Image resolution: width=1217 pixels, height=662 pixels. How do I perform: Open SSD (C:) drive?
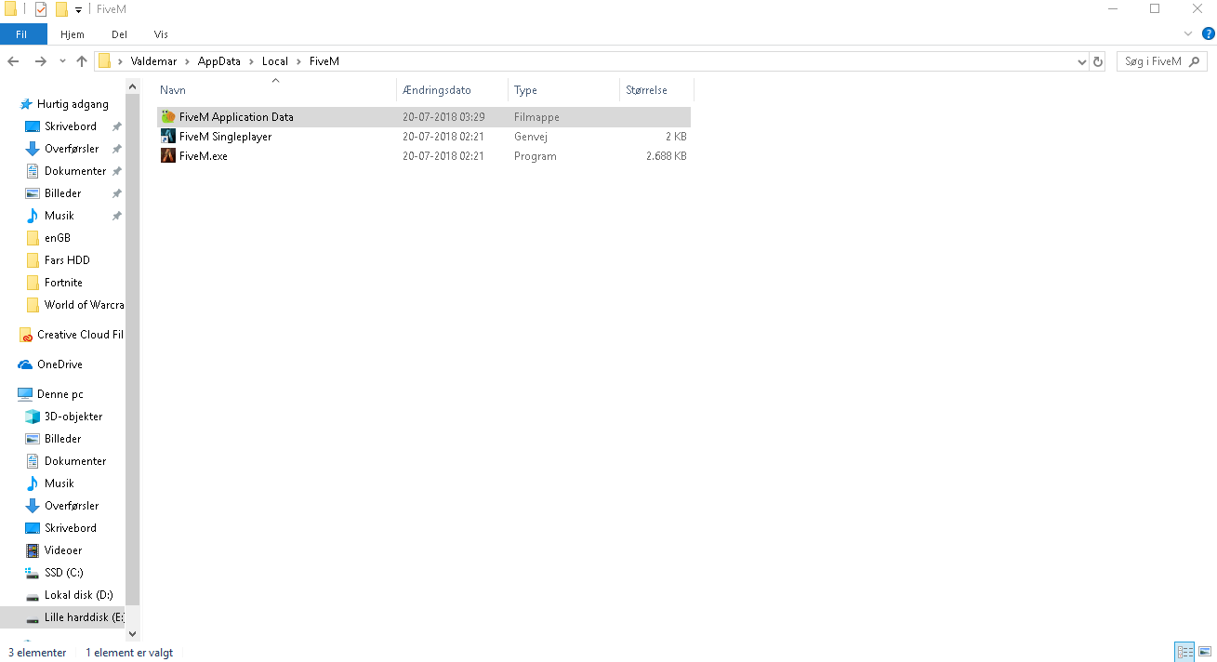[x=63, y=573]
